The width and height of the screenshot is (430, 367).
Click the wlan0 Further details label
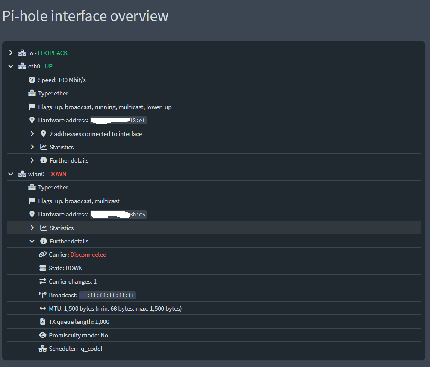click(x=69, y=241)
